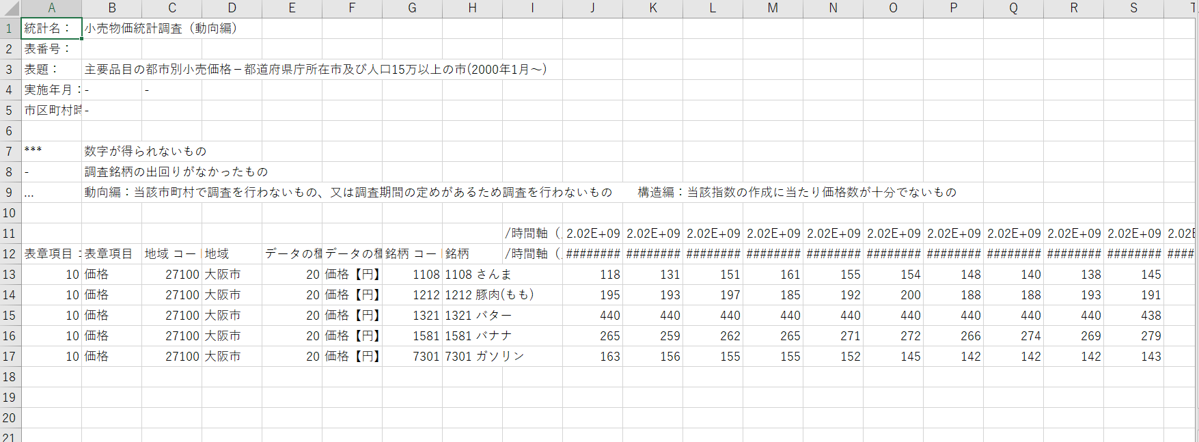Select column J header
Image resolution: width=1199 pixels, height=442 pixels.
pos(593,8)
